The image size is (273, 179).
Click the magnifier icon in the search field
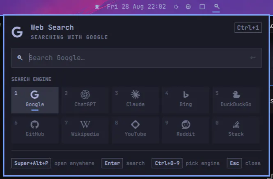click(x=20, y=58)
